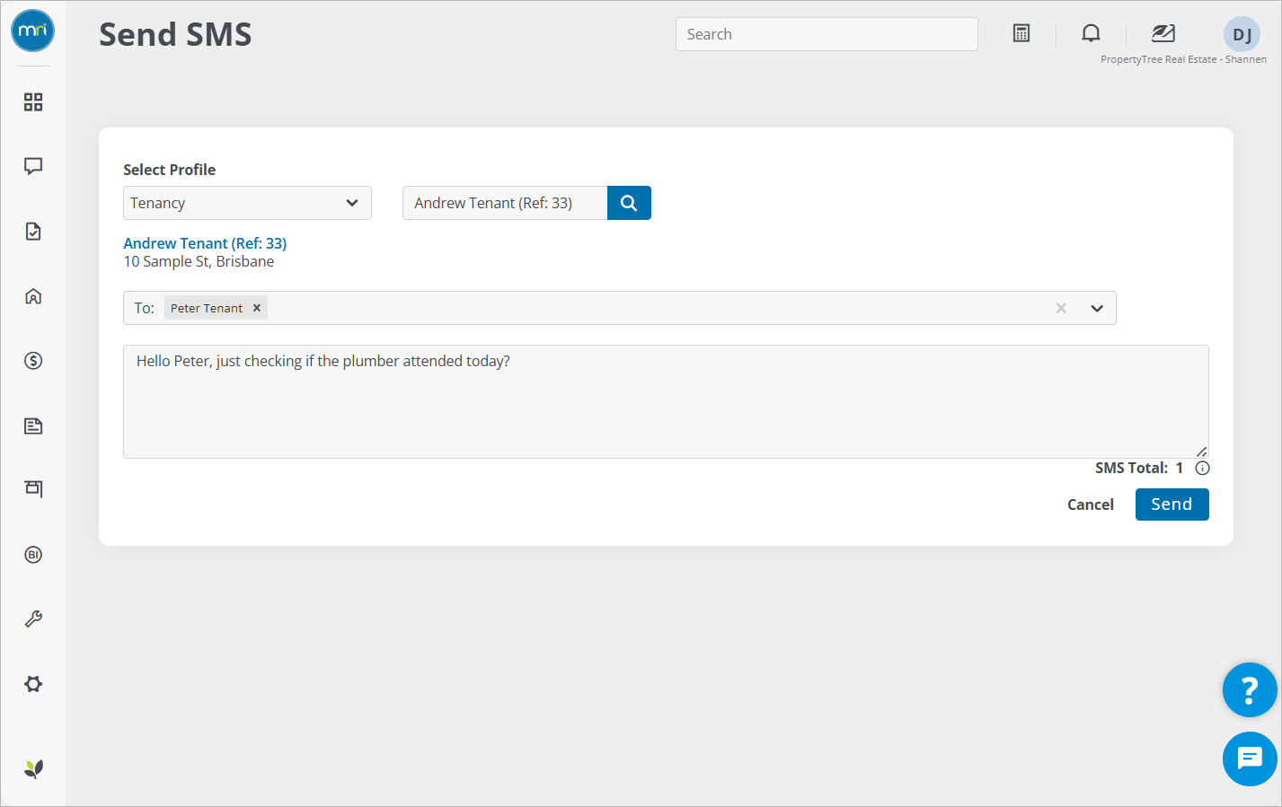Click the green leaf icon in sidebar
The height and width of the screenshot is (807, 1282).
pyautogui.click(x=33, y=768)
